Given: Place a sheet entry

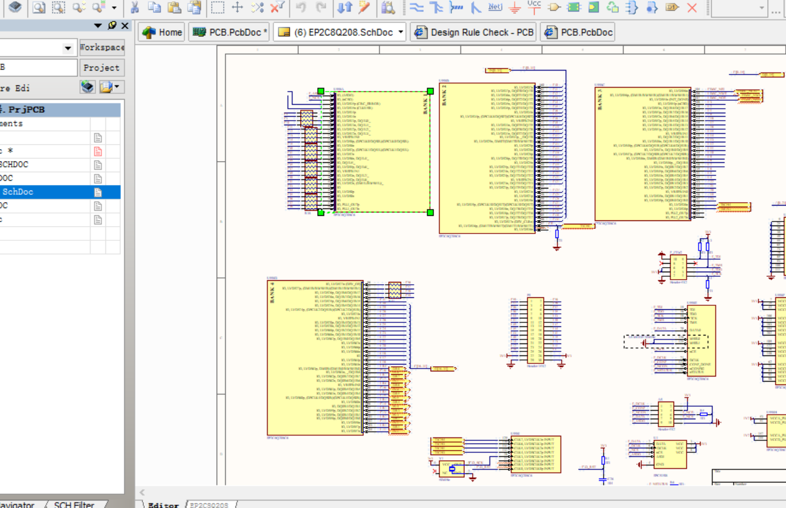Looking at the screenshot, I should coord(594,7).
